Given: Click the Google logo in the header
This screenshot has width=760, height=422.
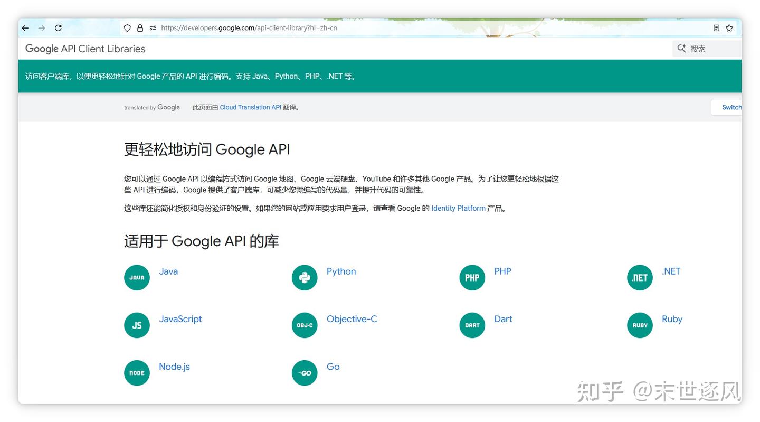Looking at the screenshot, I should coord(42,49).
